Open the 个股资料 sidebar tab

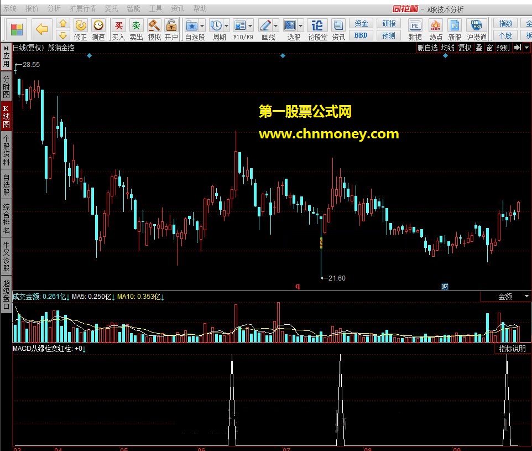6,150
